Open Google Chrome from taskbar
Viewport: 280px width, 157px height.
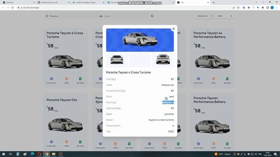(x=46, y=154)
